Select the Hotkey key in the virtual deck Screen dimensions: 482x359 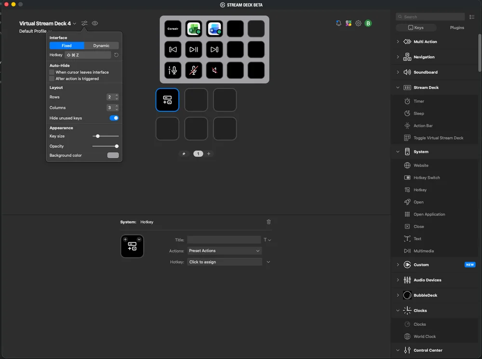[x=167, y=100]
